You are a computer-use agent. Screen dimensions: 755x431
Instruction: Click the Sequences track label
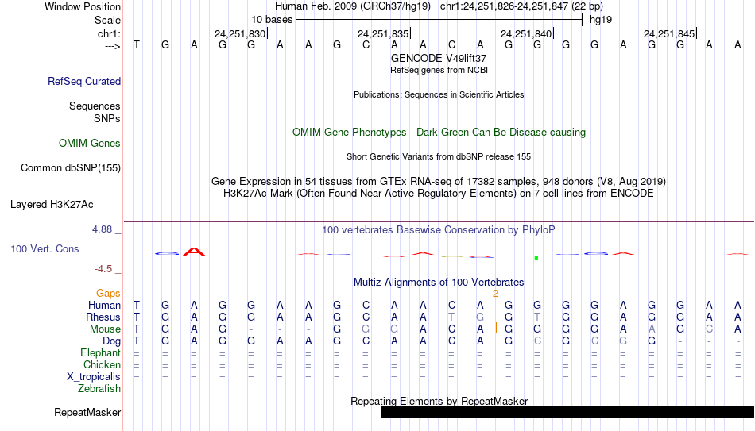click(x=95, y=106)
